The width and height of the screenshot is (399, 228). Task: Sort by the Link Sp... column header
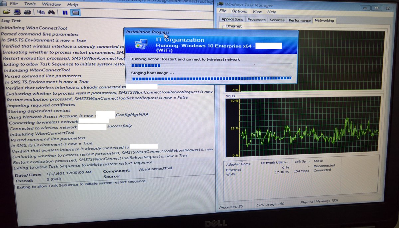coord(302,162)
